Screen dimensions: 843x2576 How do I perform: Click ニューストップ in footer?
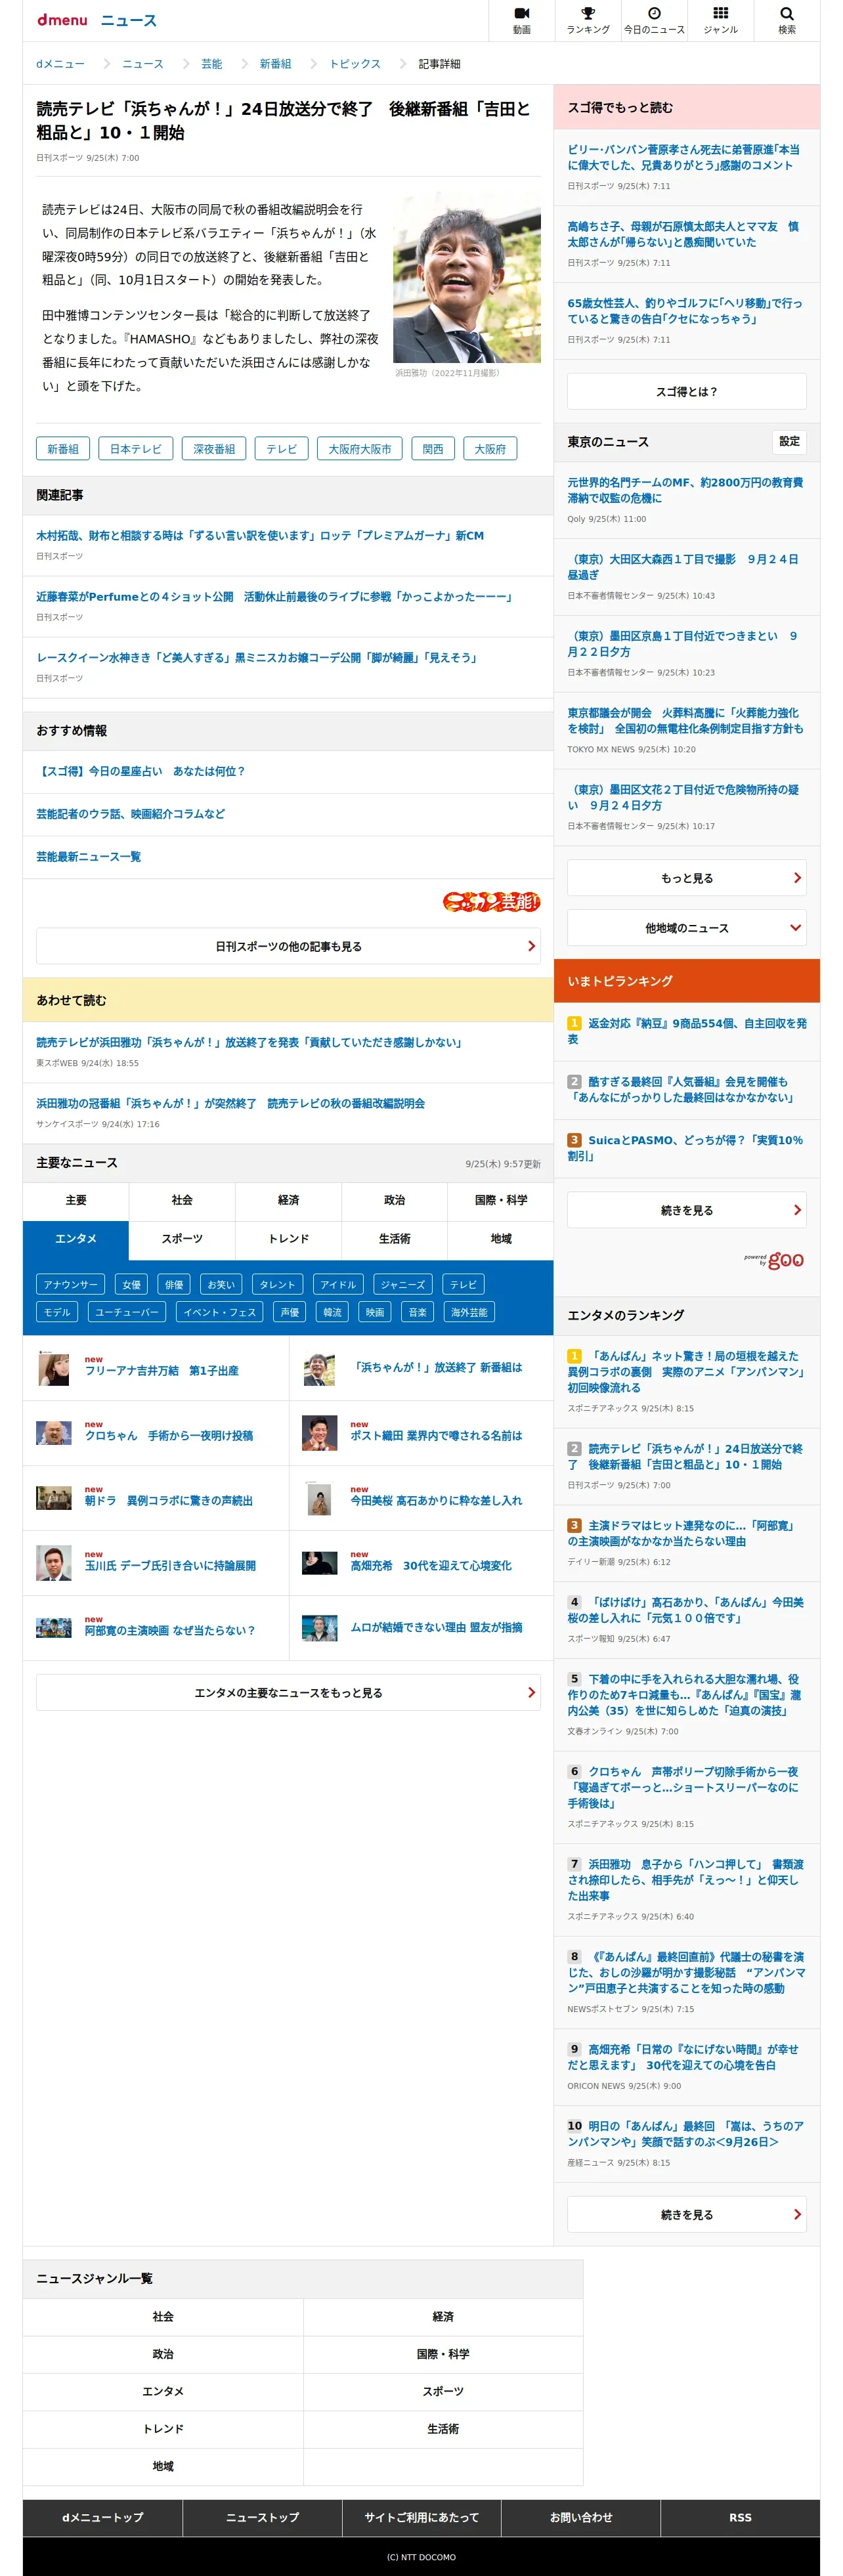262,2517
